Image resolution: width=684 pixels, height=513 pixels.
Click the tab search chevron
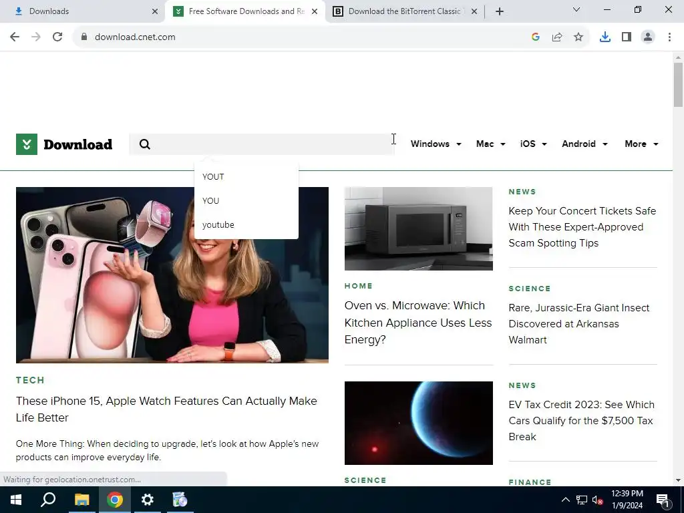(576, 9)
